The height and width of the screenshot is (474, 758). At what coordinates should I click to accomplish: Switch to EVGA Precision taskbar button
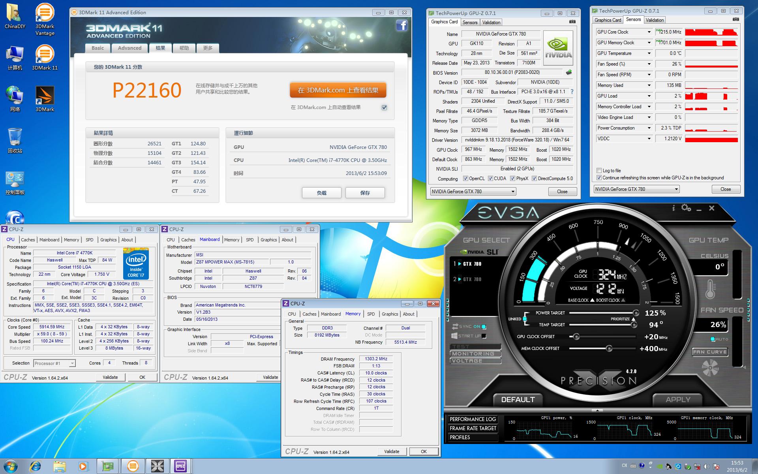coord(157,466)
